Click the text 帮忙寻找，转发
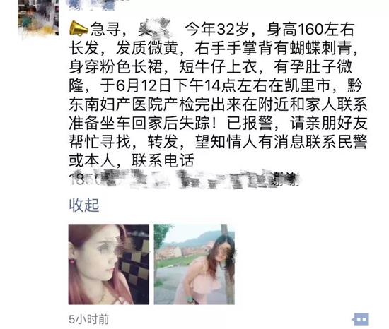This screenshot has height=329, width=389. [123, 142]
